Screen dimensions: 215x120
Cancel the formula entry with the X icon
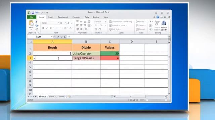pos(58,37)
